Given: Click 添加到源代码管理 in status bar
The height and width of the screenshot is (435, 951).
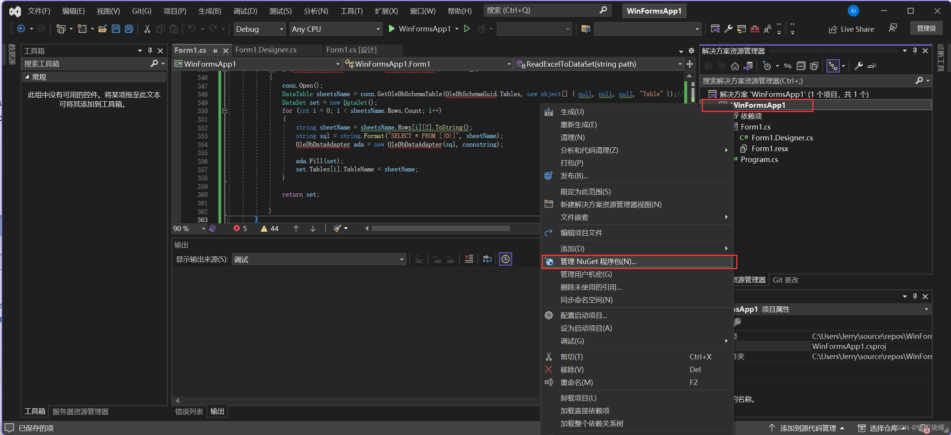Looking at the screenshot, I should [807, 428].
